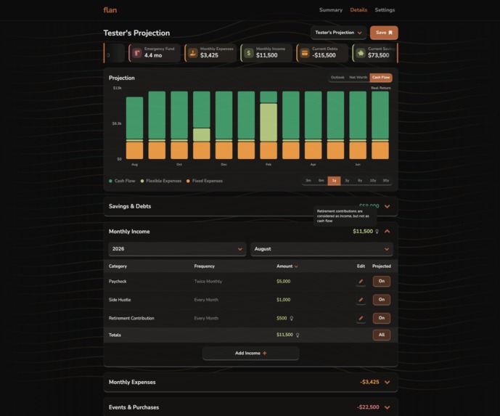
Task: Edit the Paycheck income row
Action: pos(361,282)
